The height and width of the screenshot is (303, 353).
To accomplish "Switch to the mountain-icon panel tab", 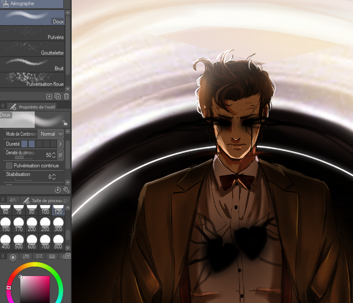I will click(13, 200).
